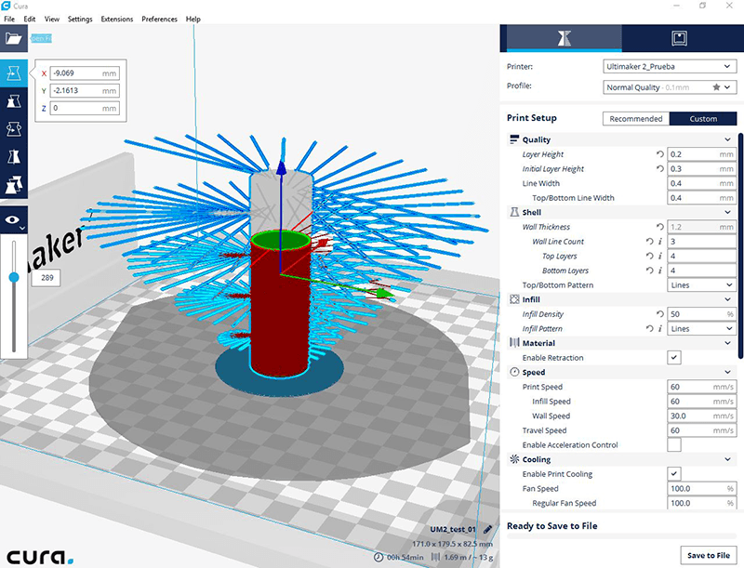The image size is (744, 568).
Task: Collapse the Shell section
Action: click(x=727, y=212)
